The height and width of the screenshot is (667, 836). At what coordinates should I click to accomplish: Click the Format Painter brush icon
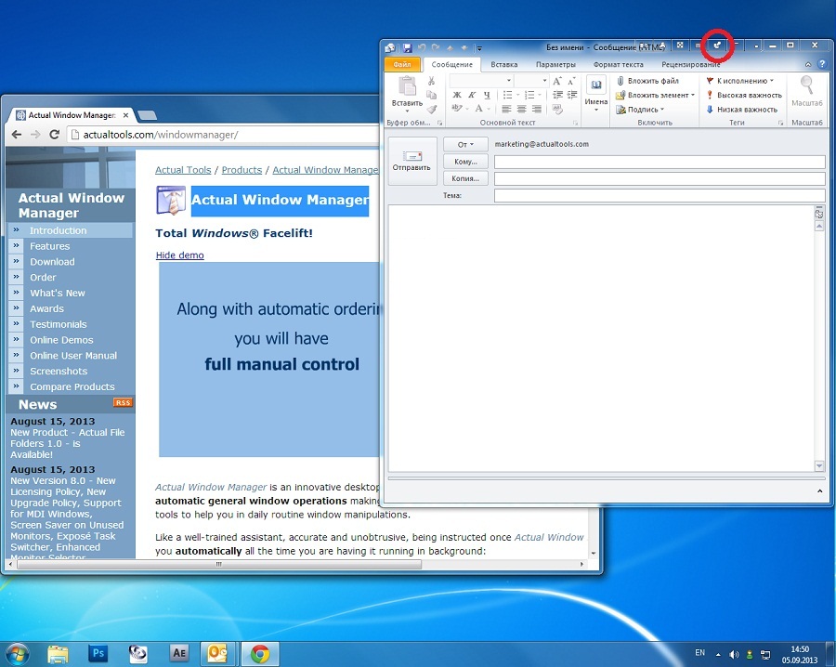pyautogui.click(x=431, y=110)
